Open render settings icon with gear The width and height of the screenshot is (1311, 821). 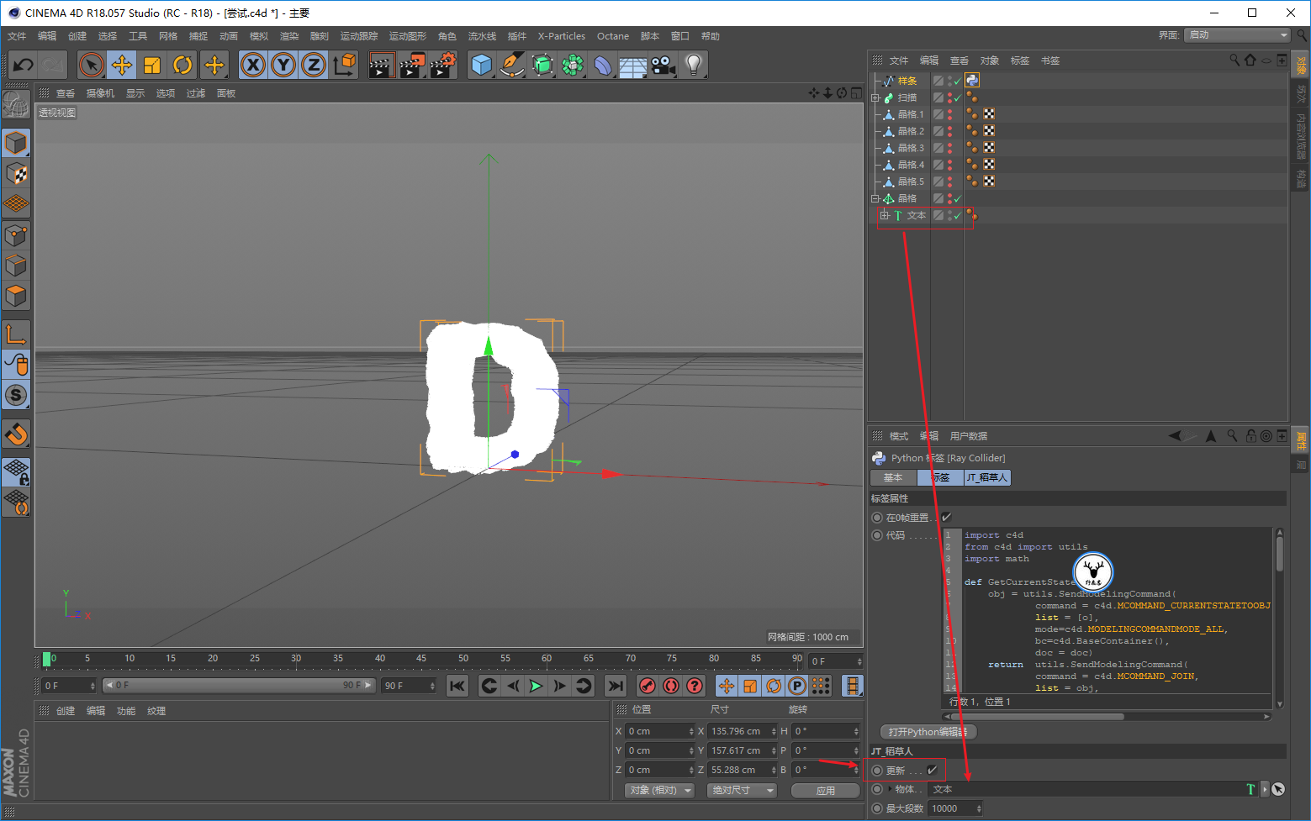[x=443, y=65]
